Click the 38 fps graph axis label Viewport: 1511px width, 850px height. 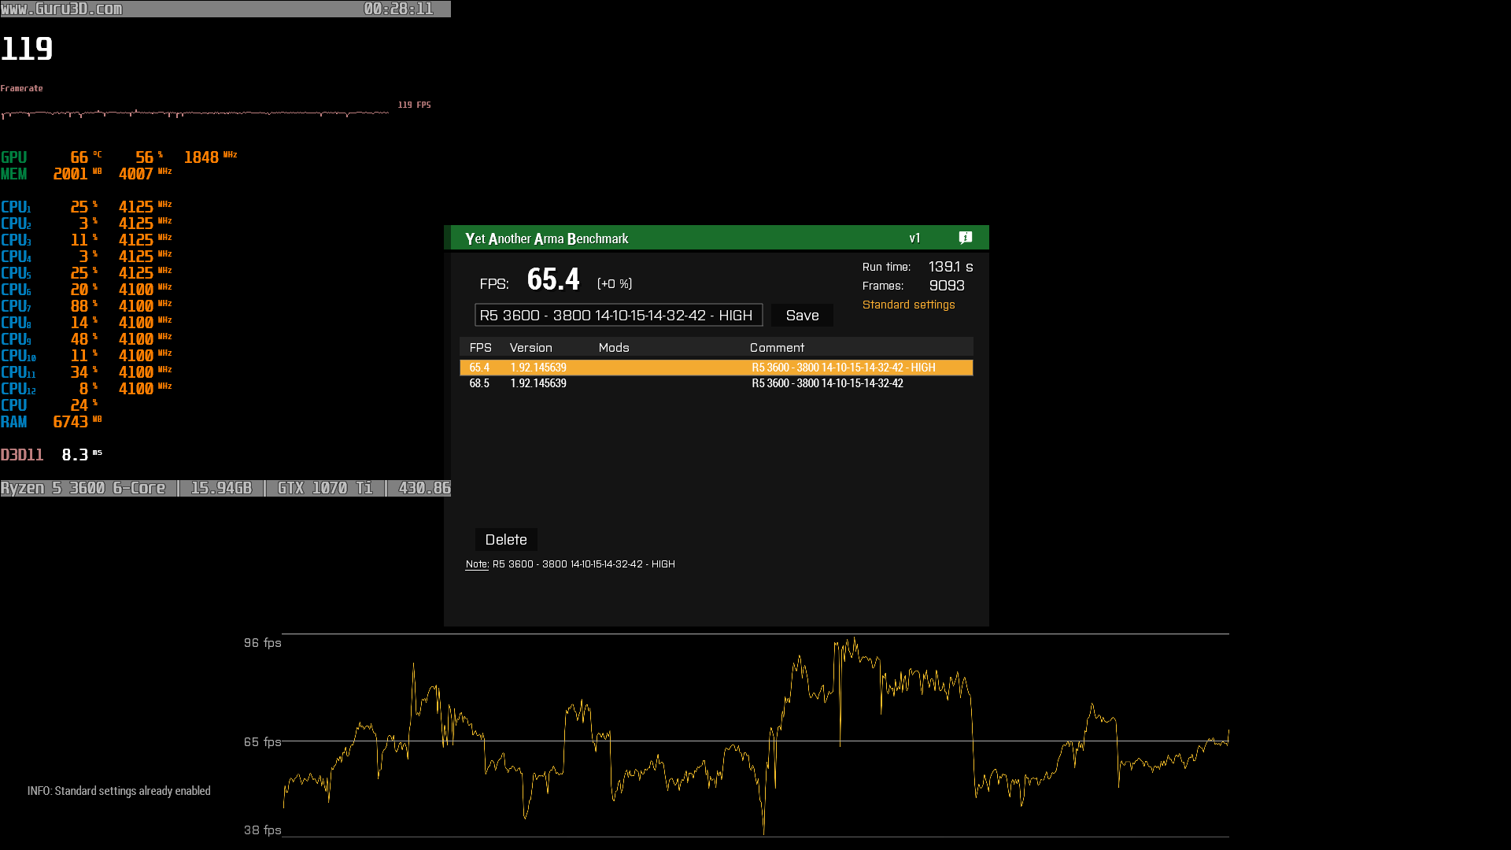click(262, 830)
